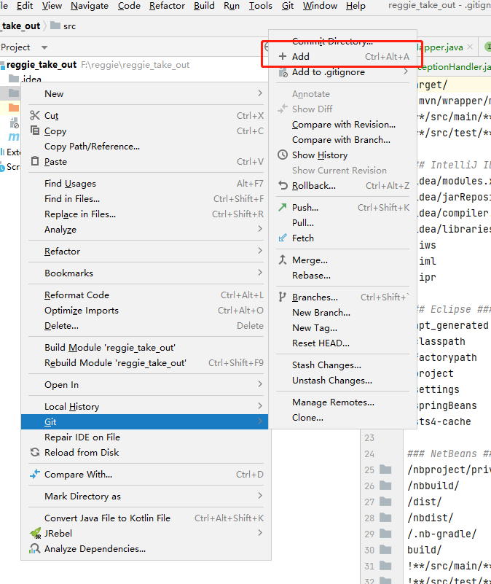Click the green Push arrow icon
The width and height of the screenshot is (491, 584).
pos(283,207)
